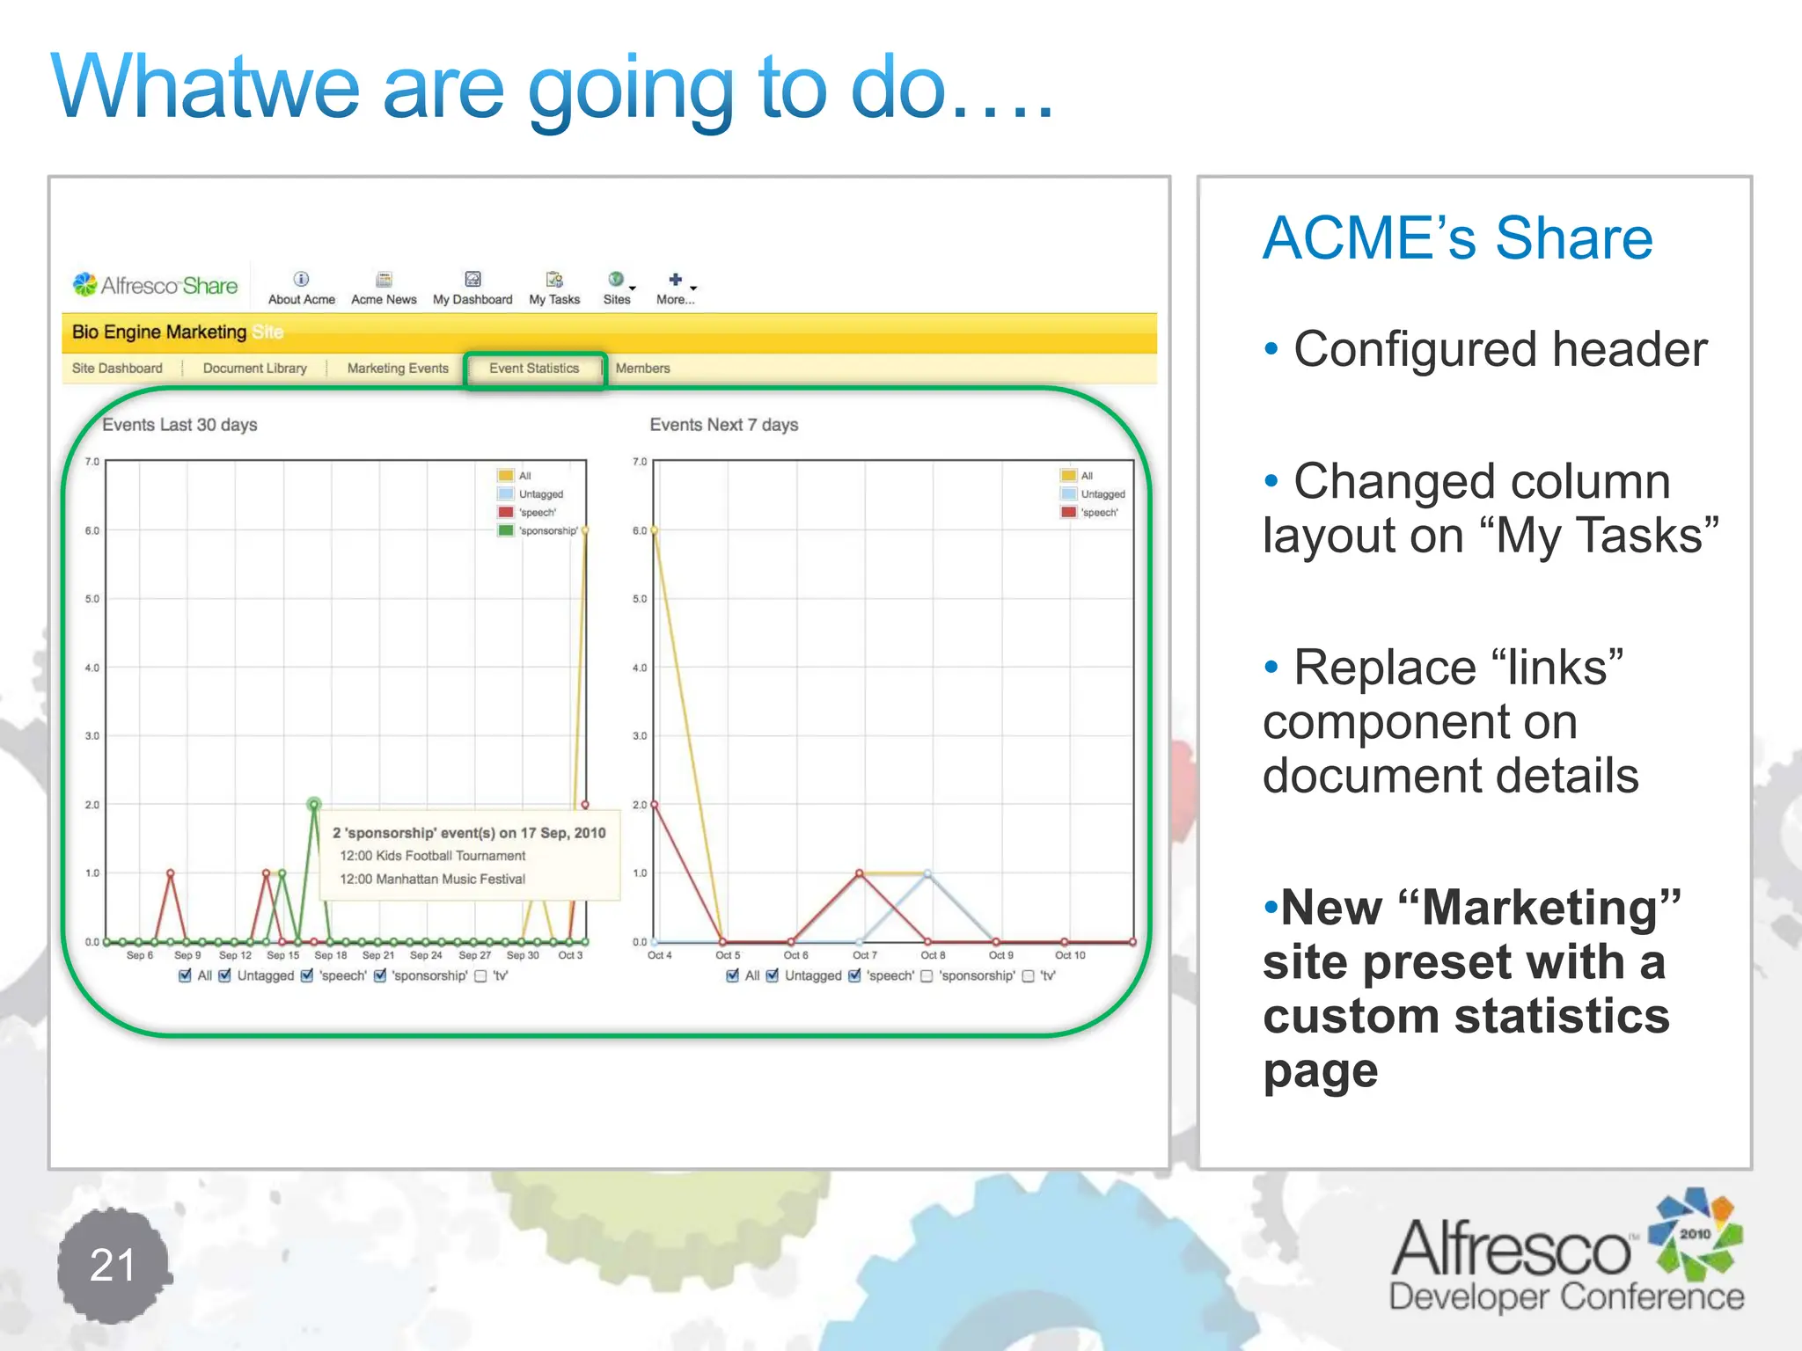This screenshot has height=1351, width=1802.
Task: Expand the More... dropdown arrow
Action: (x=693, y=288)
